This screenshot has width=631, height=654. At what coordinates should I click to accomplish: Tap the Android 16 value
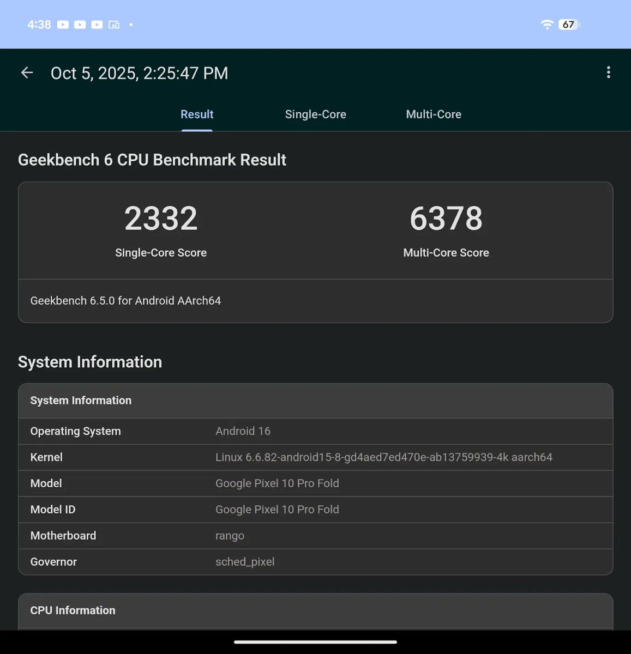[243, 431]
